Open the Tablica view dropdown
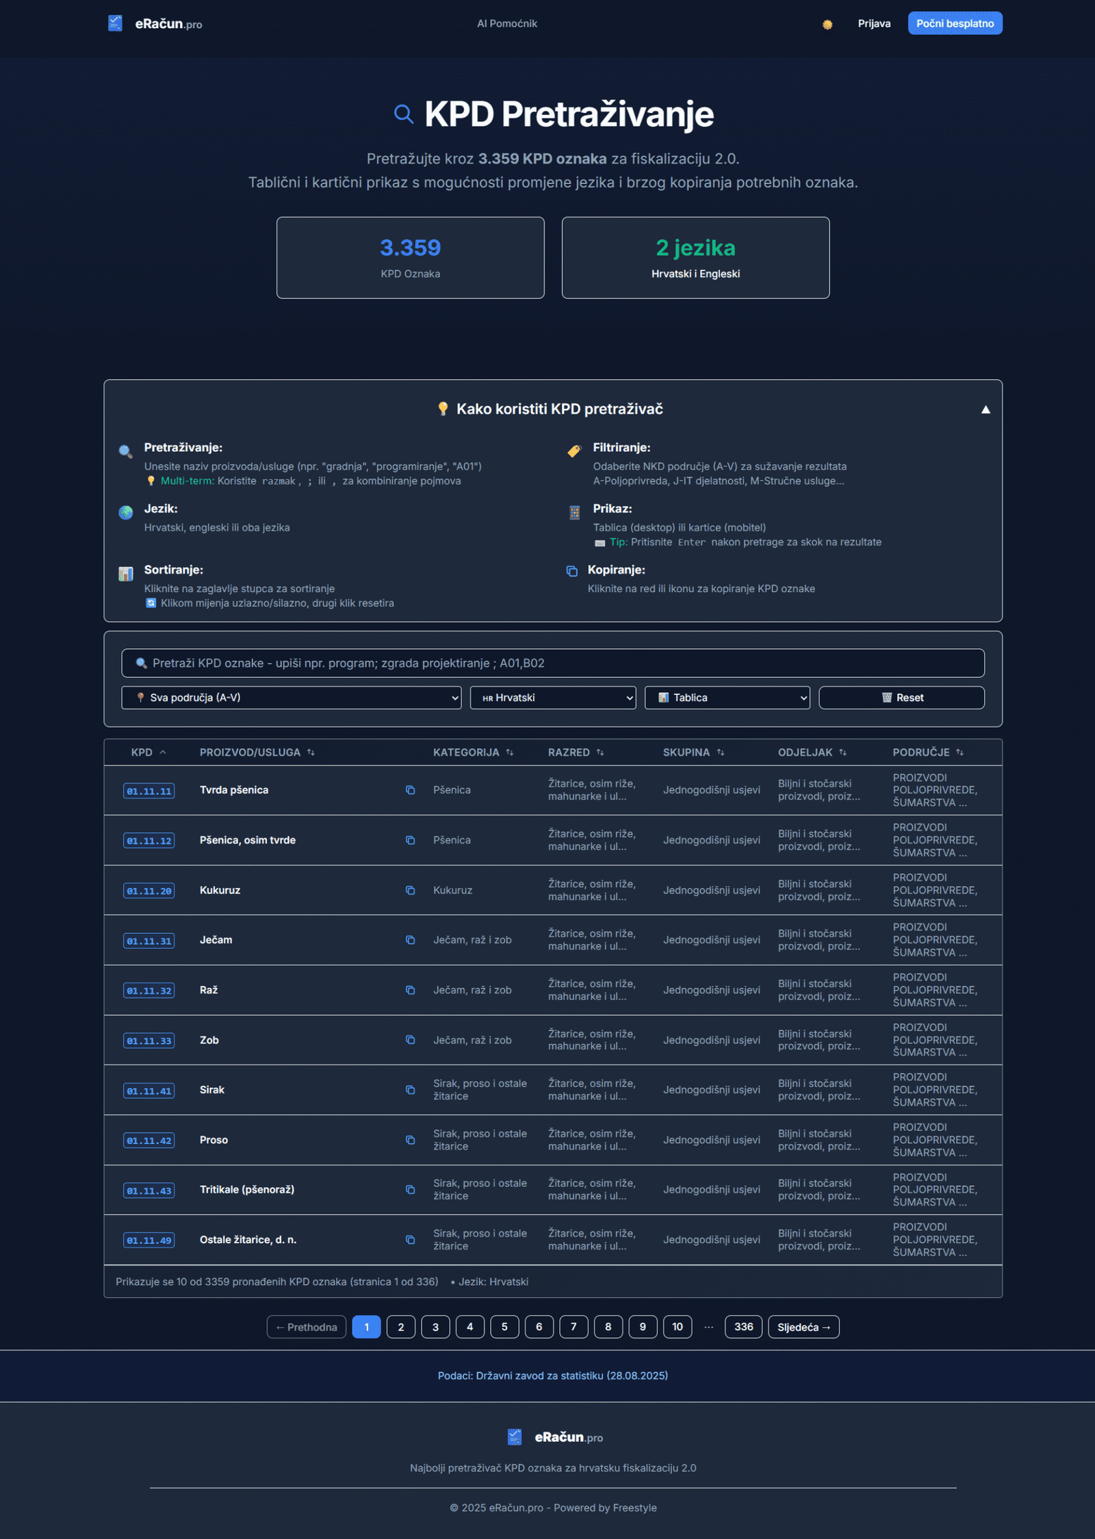Image resolution: width=1095 pixels, height=1539 pixels. 727,698
